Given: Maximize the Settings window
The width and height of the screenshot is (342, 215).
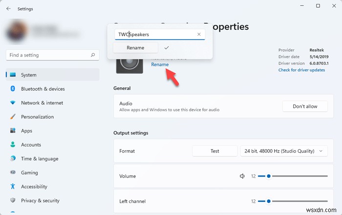Looking at the screenshot, I should point(318,6).
